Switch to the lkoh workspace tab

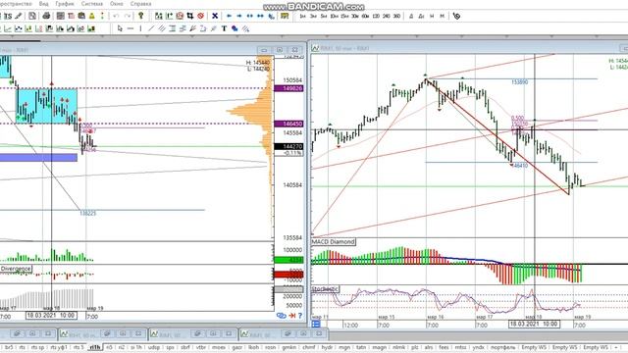(x=253, y=347)
